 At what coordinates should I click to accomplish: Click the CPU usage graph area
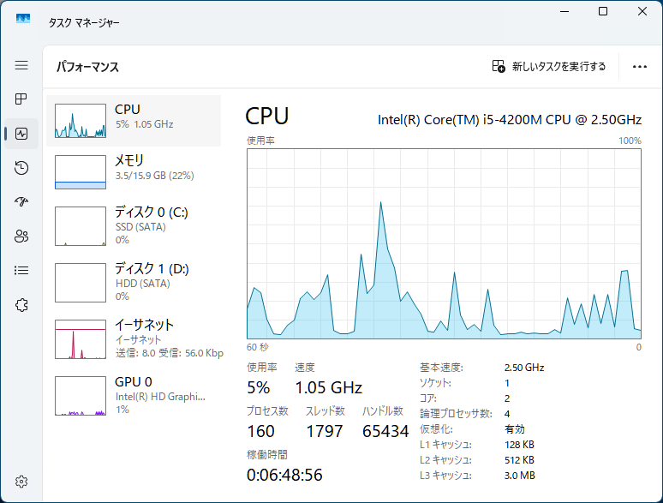pyautogui.click(x=444, y=243)
